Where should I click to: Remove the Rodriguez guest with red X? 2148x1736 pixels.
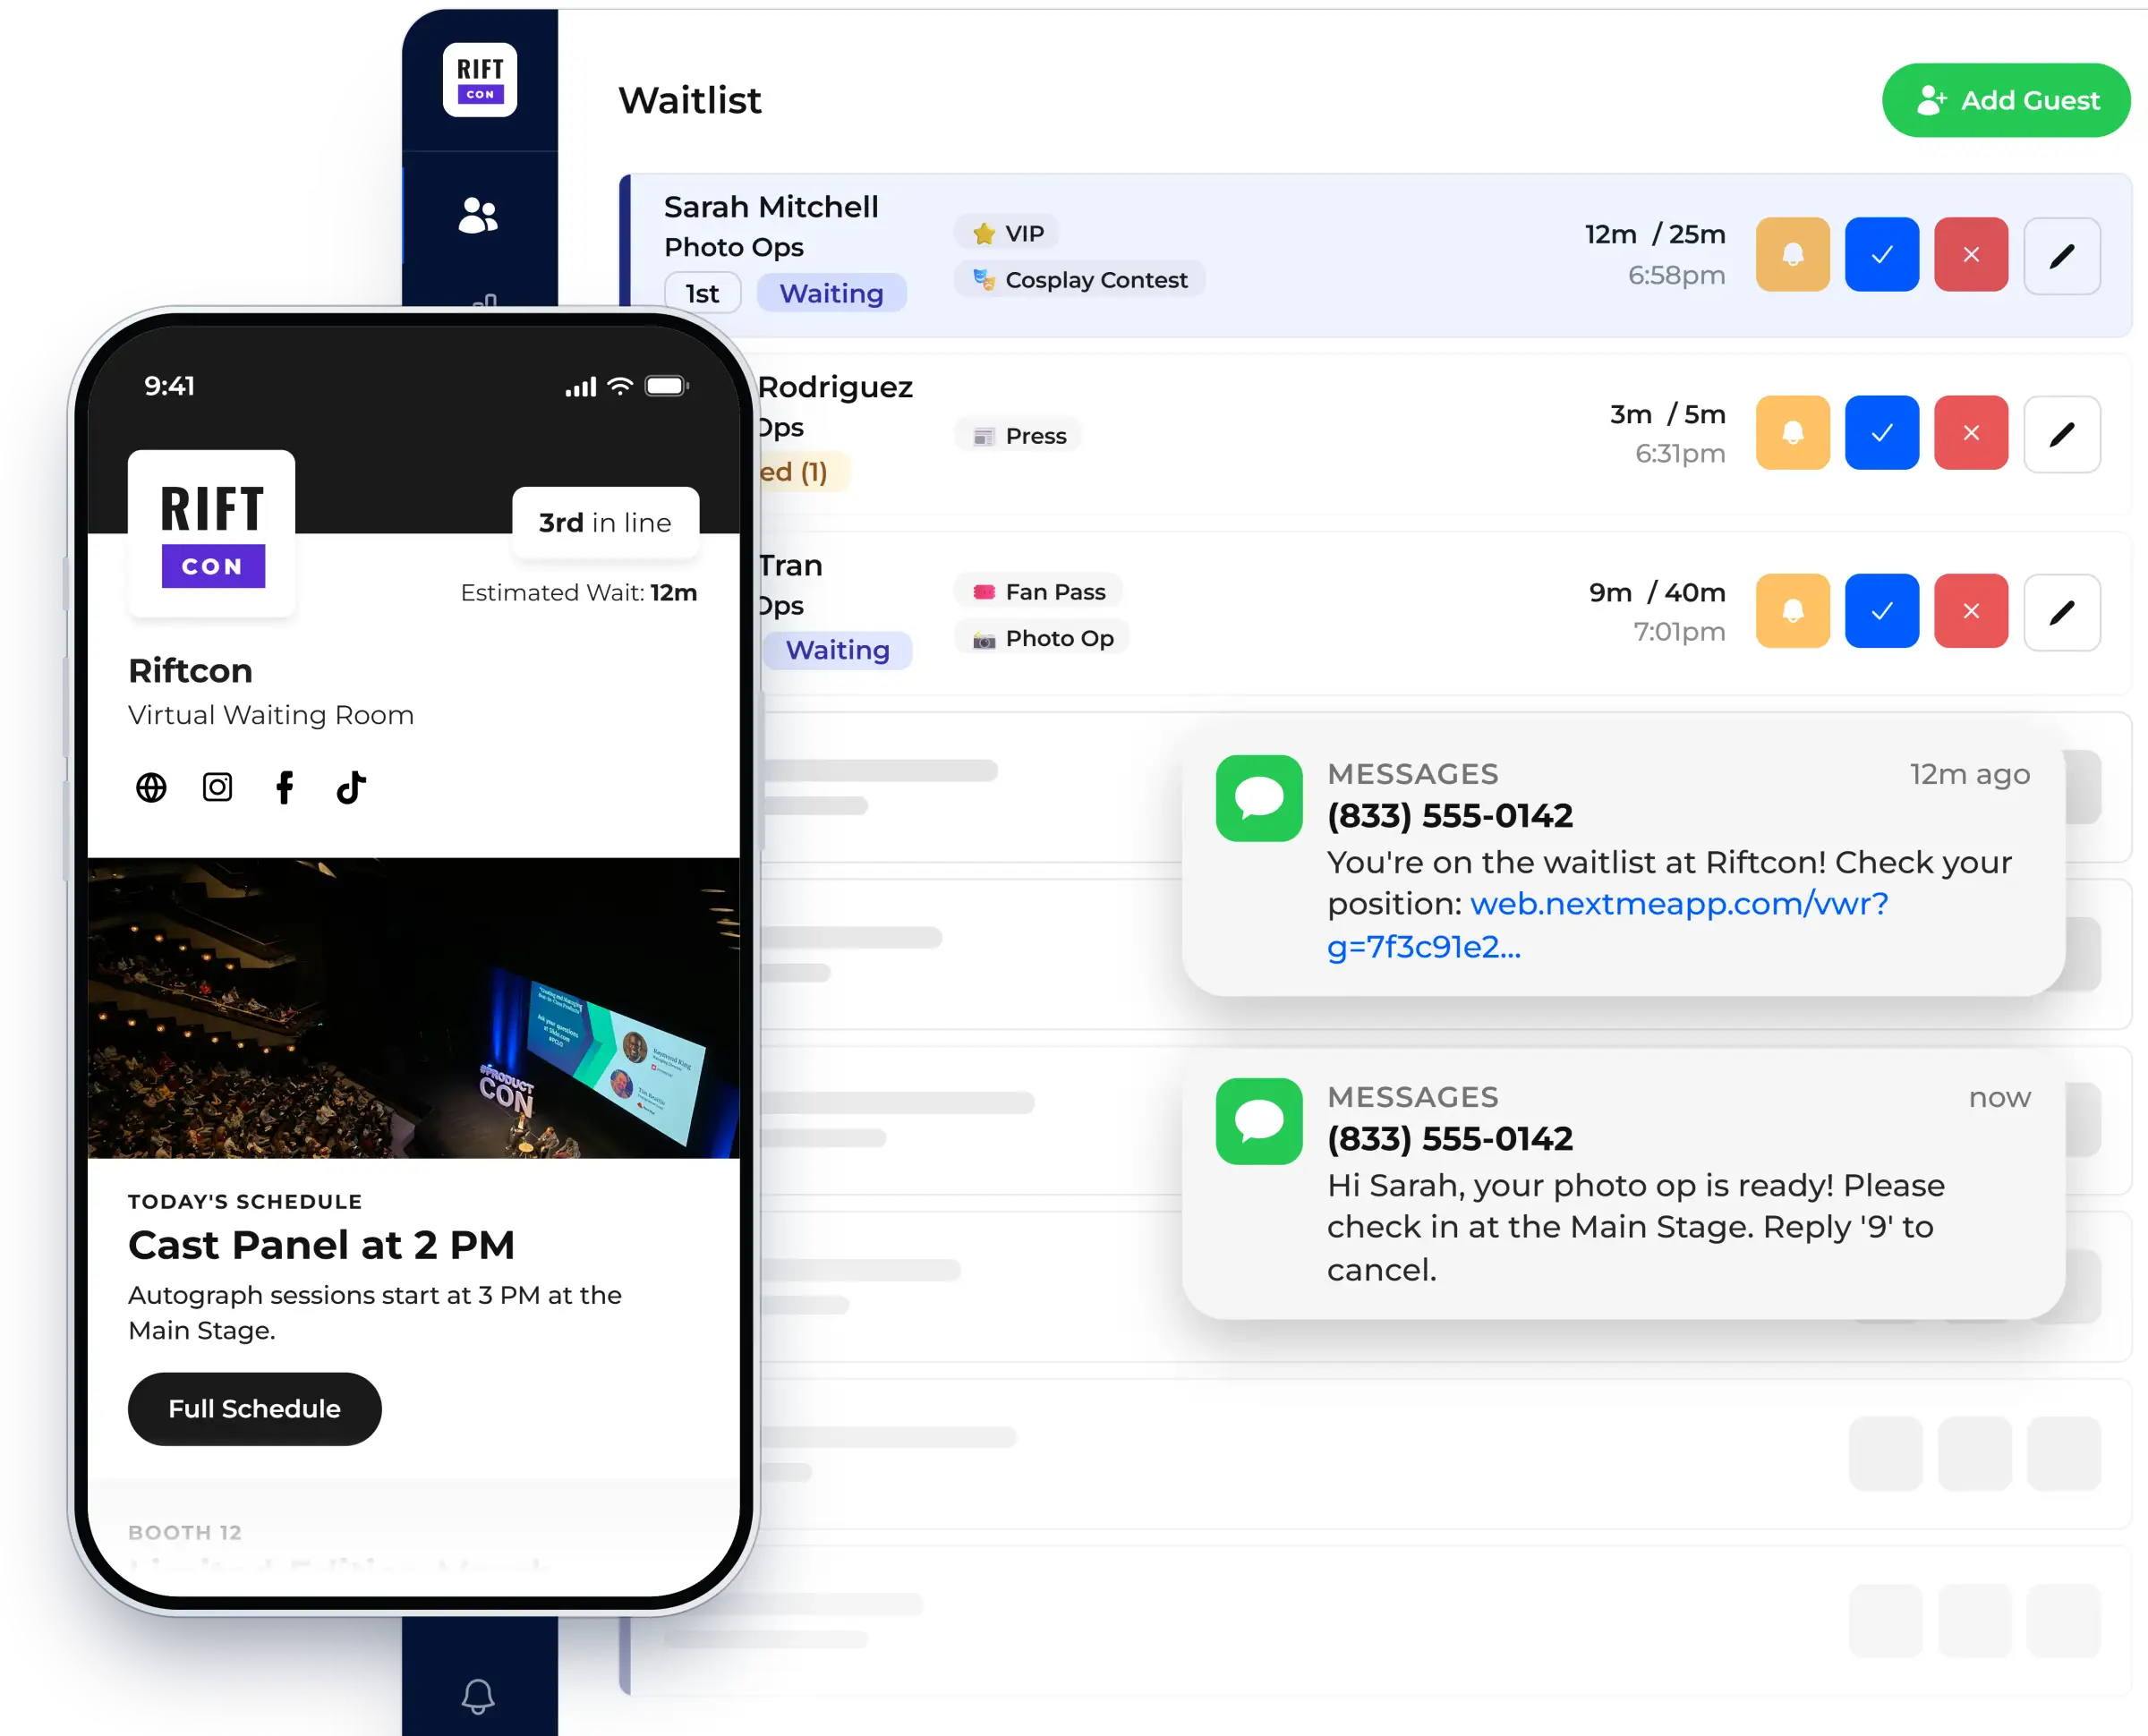[x=1971, y=432]
